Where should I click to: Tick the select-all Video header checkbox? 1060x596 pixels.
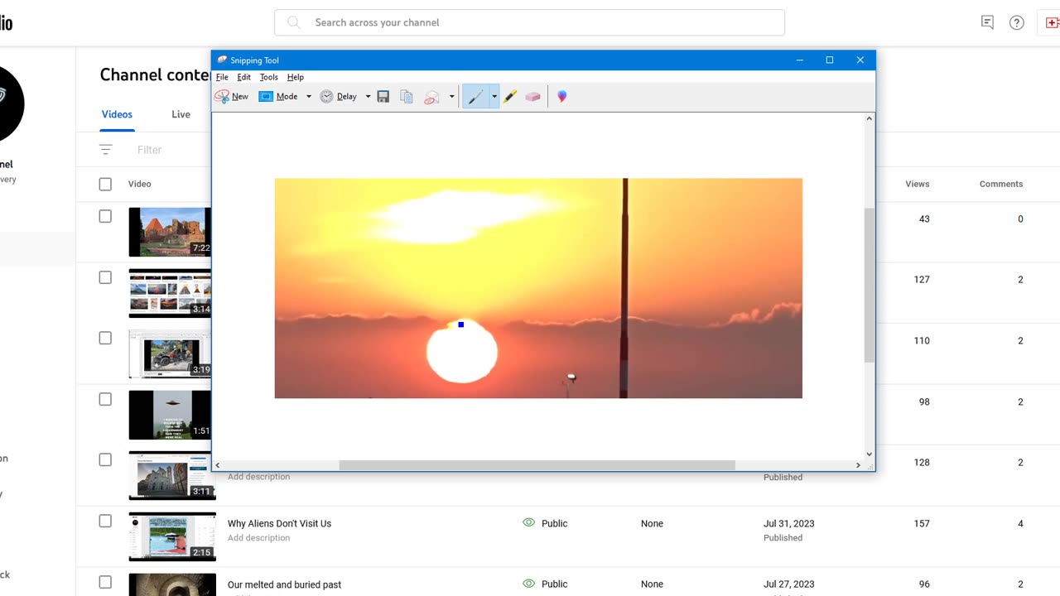(x=105, y=185)
